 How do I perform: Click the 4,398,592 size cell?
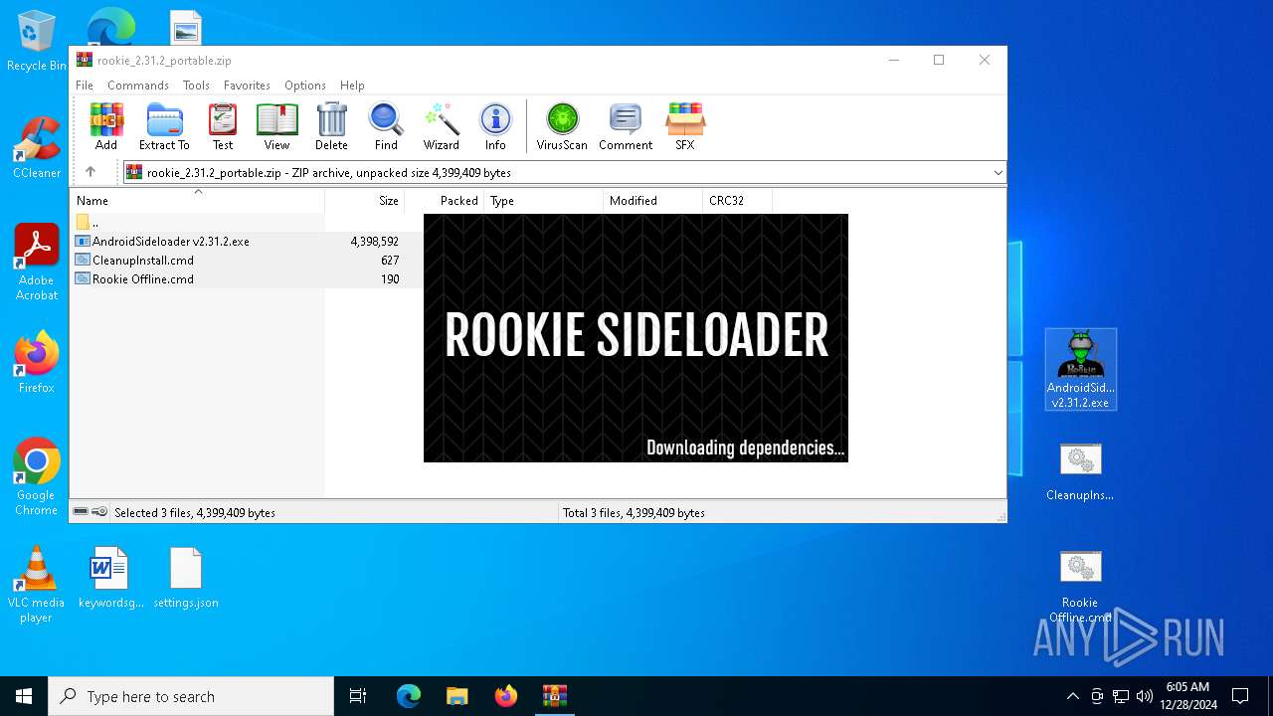375,241
